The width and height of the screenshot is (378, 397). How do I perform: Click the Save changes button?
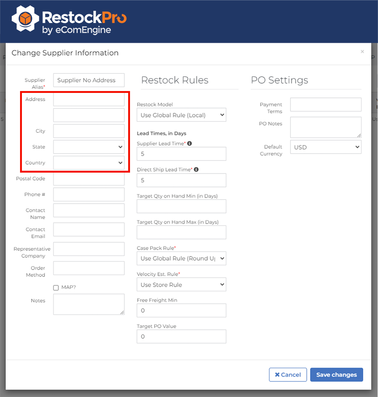tap(336, 375)
